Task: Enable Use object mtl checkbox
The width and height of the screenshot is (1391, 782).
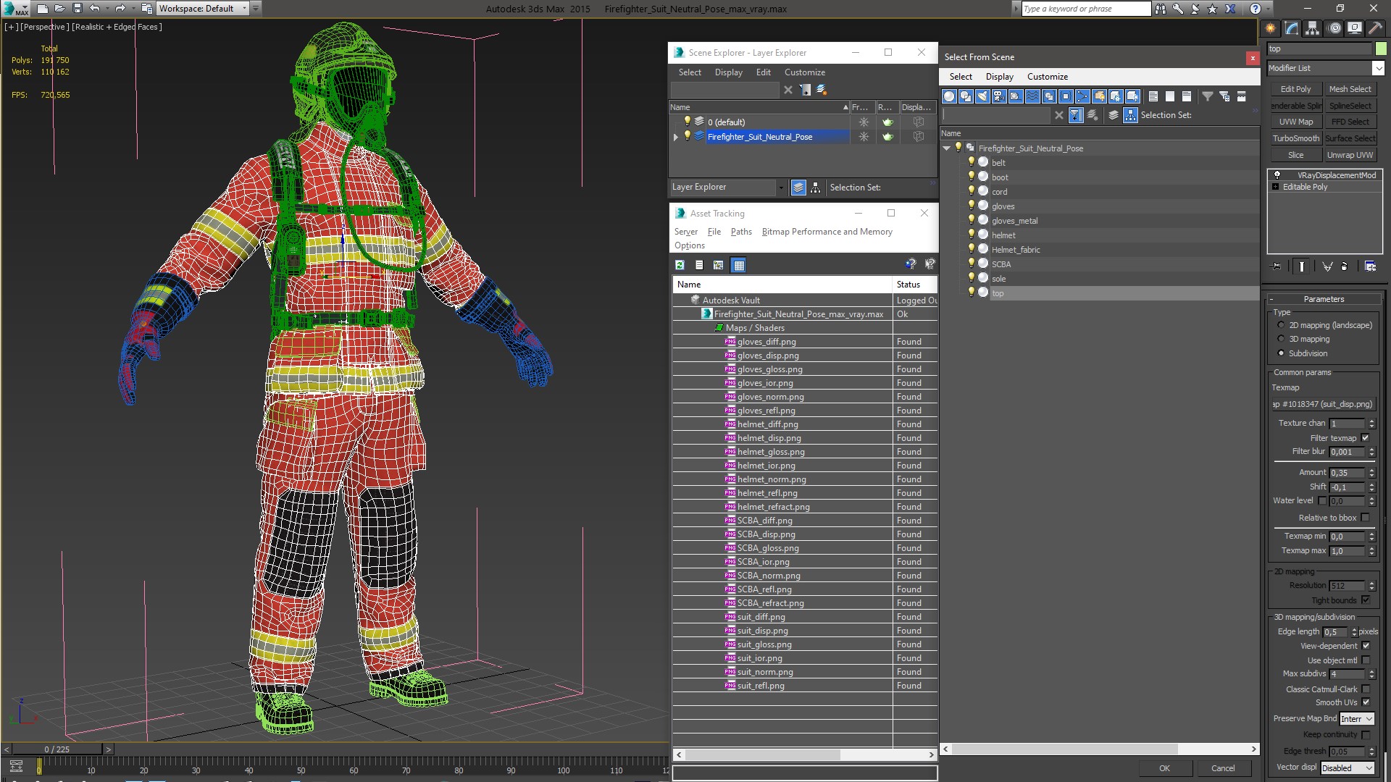Action: click(x=1366, y=660)
